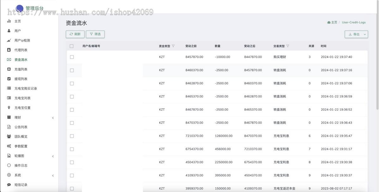Expand the 轮播图 submenu chevron
Screen dimensions: 379x192
(53, 156)
